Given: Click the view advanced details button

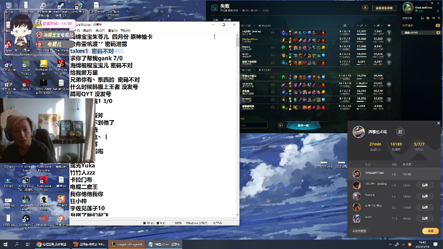Looking at the screenshot, I should (384, 8).
